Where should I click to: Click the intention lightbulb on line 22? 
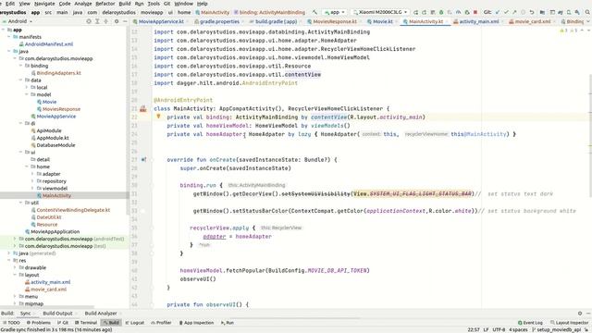[158, 117]
